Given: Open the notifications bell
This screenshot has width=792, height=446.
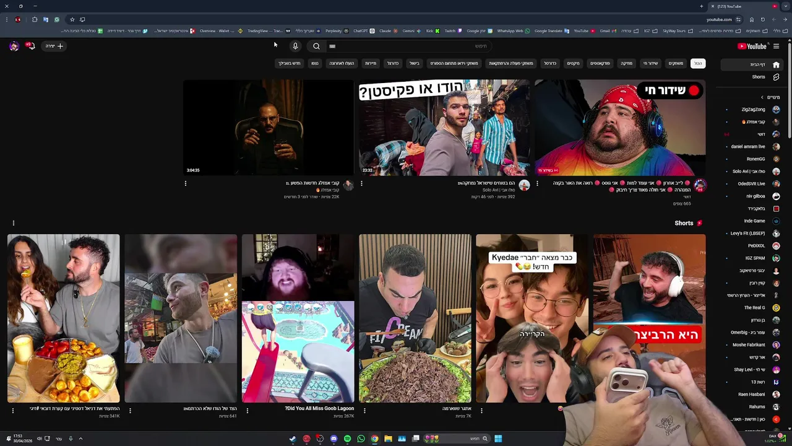Looking at the screenshot, I should (30, 46).
